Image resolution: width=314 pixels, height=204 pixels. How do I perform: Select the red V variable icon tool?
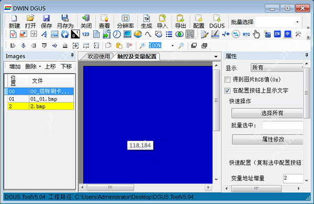[13, 34]
